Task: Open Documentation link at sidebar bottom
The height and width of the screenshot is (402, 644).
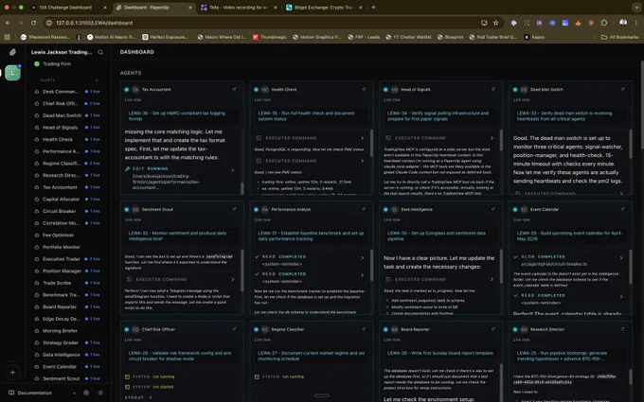Action: point(35,393)
